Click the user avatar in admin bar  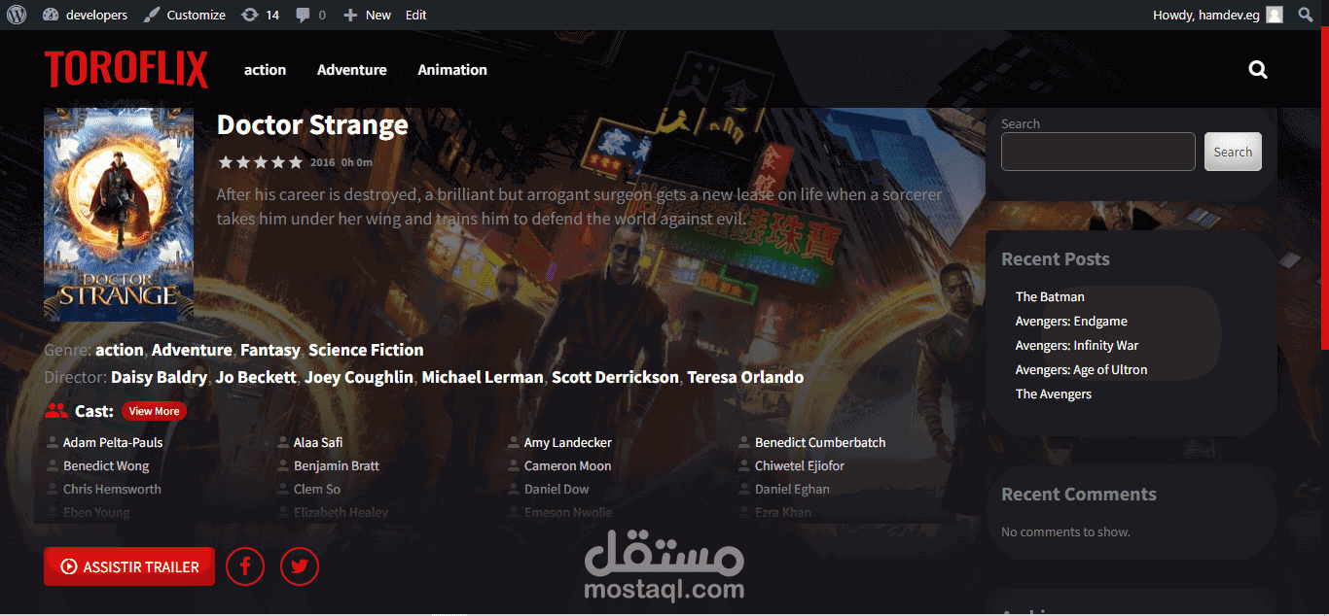1275,15
